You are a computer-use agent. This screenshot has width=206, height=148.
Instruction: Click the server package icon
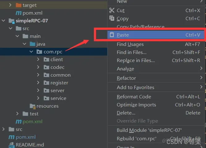click(x=46, y=91)
